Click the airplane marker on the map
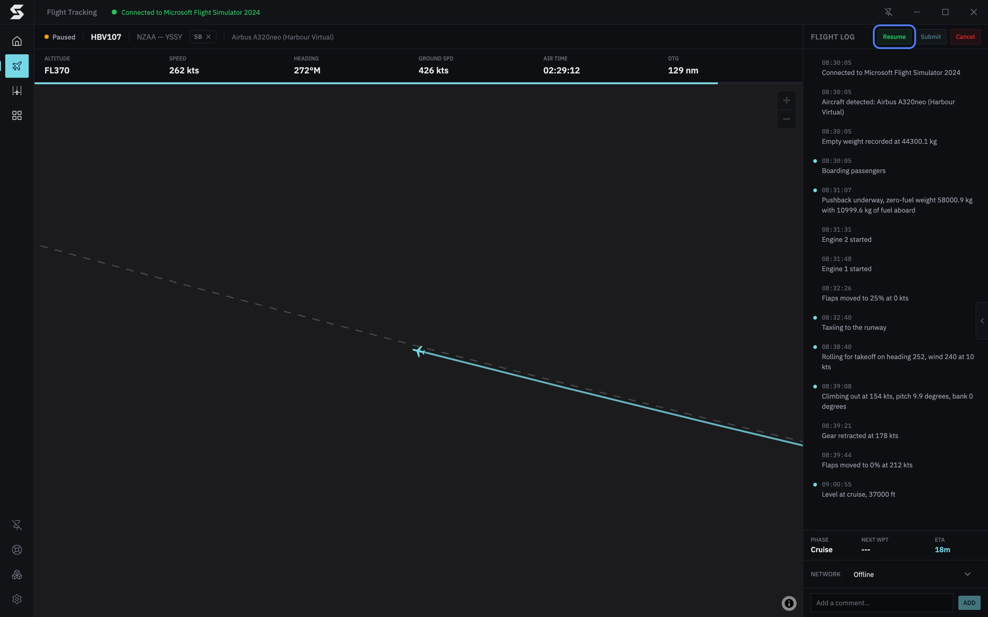This screenshot has width=988, height=617. [419, 351]
